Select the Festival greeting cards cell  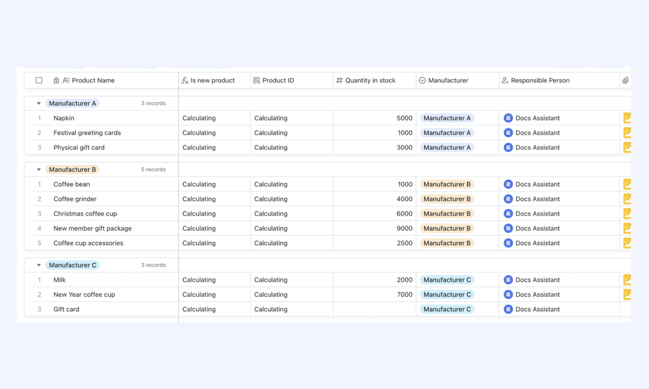point(105,133)
